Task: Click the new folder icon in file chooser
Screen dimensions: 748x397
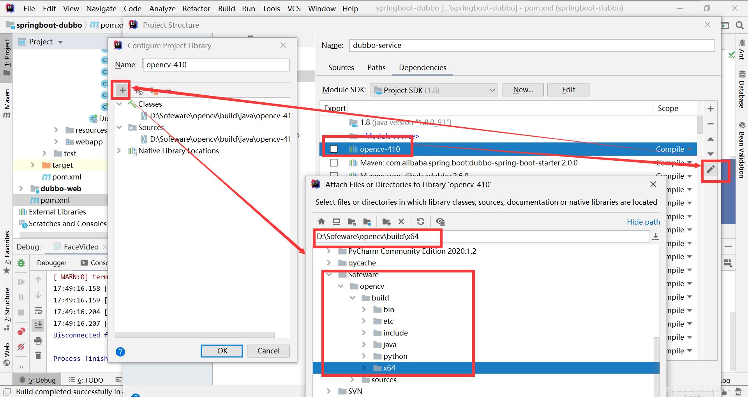Action: point(386,221)
